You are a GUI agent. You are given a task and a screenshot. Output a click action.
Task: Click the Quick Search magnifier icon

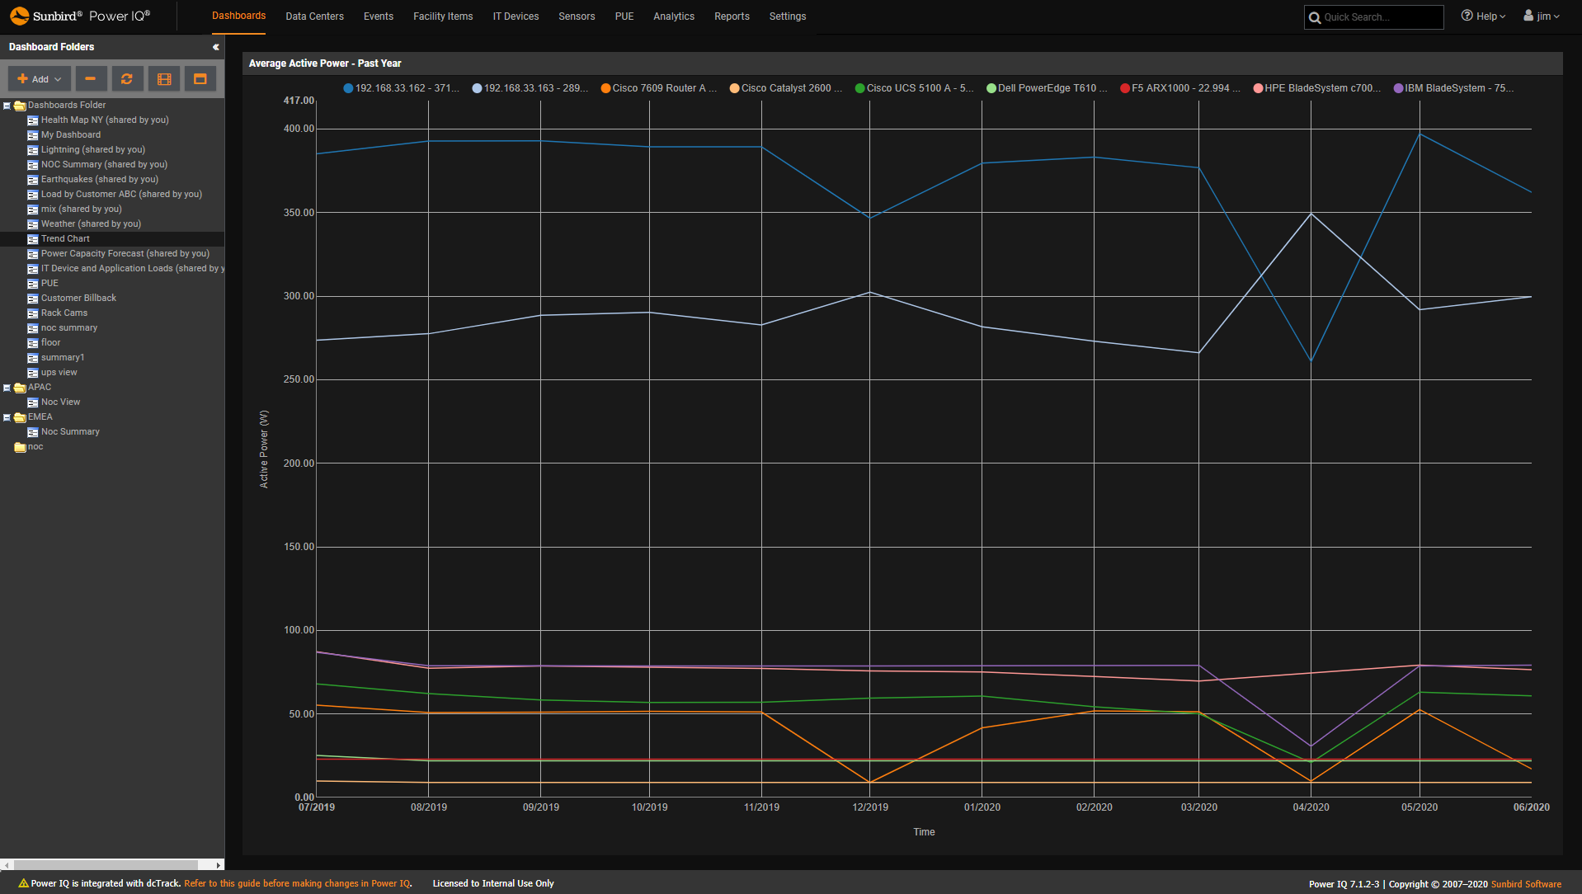pos(1316,16)
